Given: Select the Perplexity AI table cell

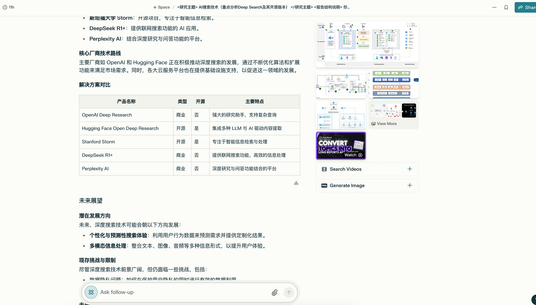Looking at the screenshot, I should coord(126,169).
